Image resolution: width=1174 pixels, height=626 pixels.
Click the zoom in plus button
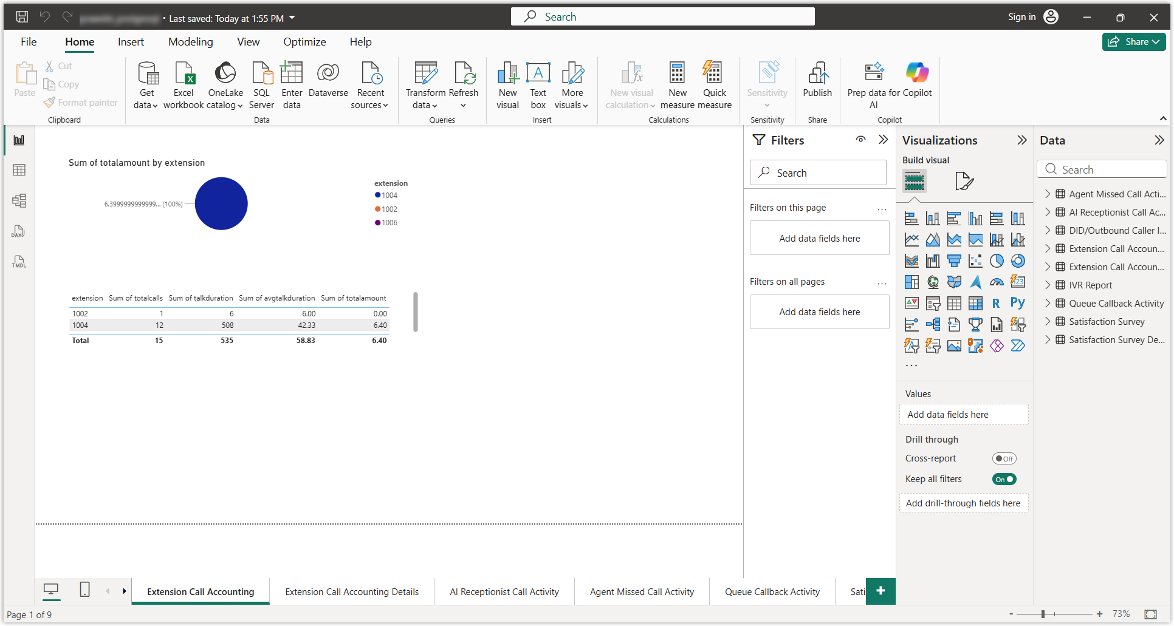click(1099, 614)
